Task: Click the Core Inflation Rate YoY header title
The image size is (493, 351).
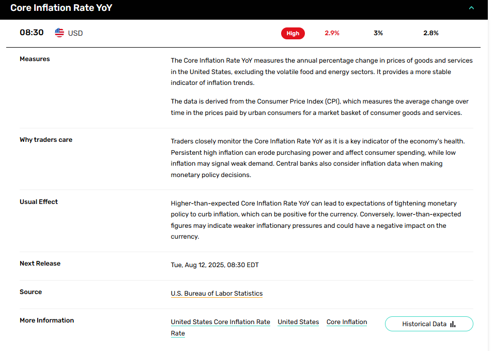Action: (61, 8)
